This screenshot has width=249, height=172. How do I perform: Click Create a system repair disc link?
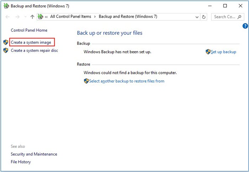point(34,50)
